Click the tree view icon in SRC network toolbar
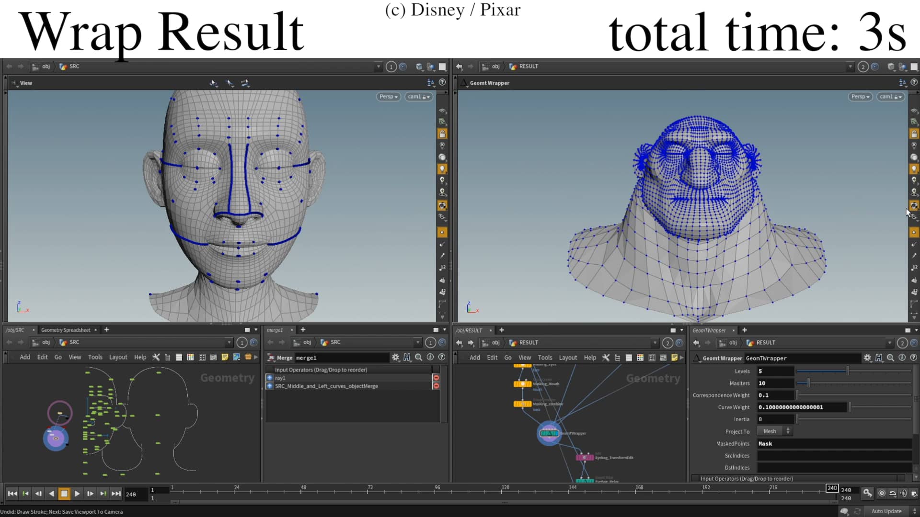 pos(167,357)
